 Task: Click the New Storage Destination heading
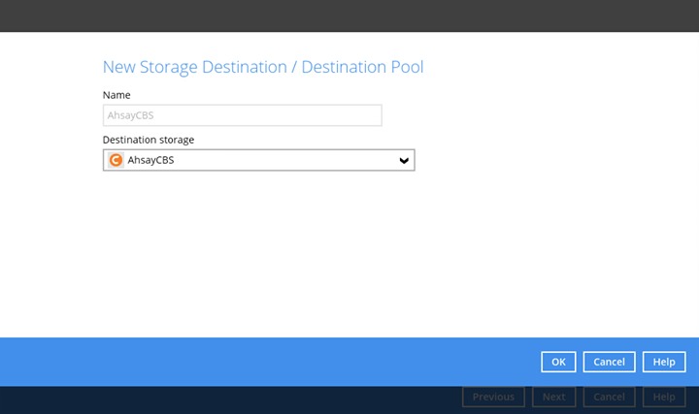click(194, 67)
